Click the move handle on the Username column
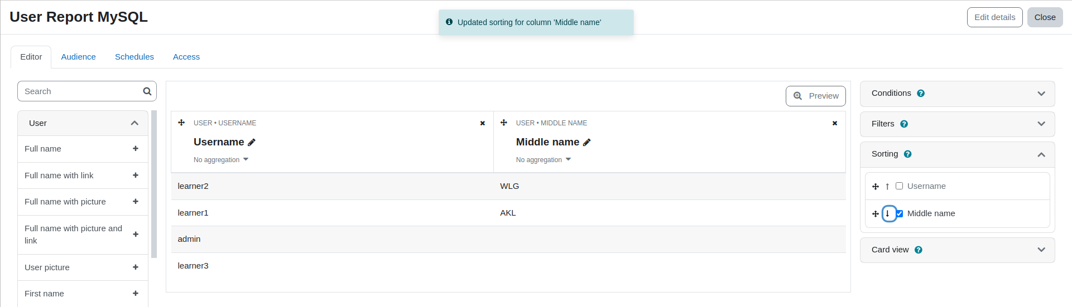The image size is (1072, 307). 181,123
